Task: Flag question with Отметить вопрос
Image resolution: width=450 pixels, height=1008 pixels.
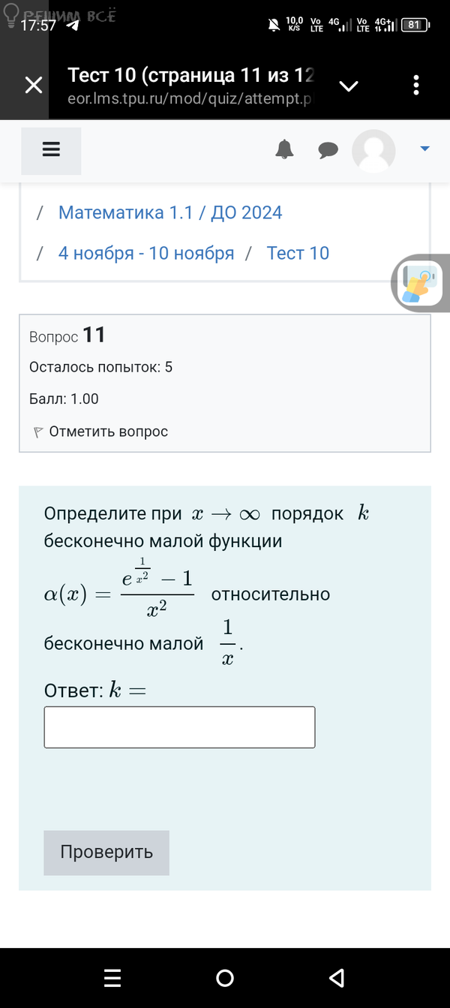Action: 100,432
